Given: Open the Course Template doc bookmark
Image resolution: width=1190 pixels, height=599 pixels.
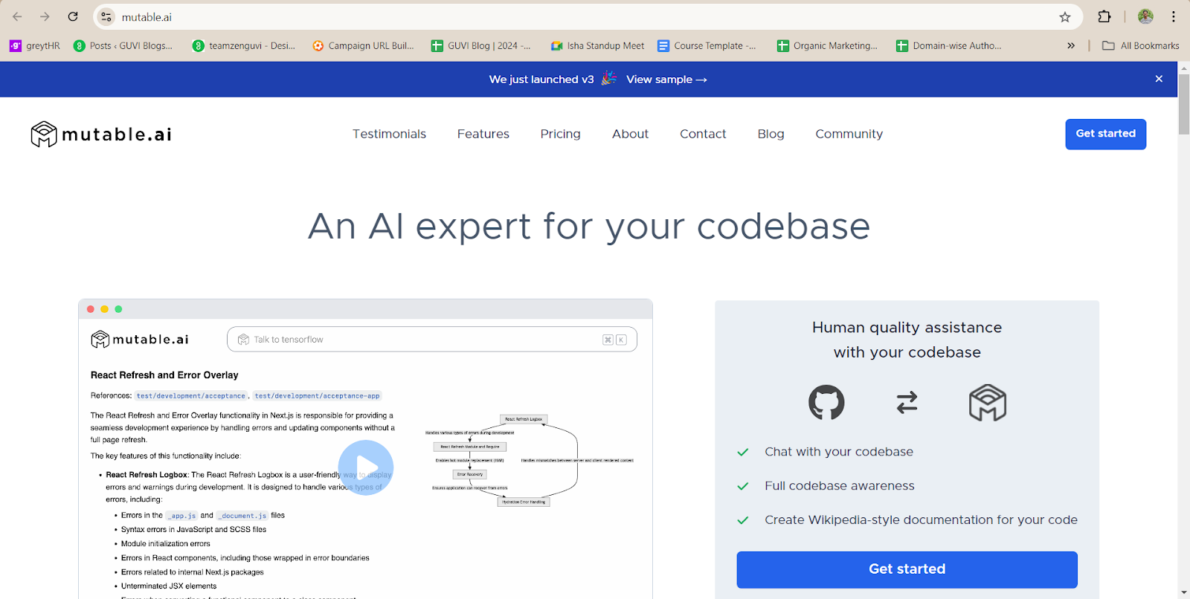Looking at the screenshot, I should click(x=707, y=45).
